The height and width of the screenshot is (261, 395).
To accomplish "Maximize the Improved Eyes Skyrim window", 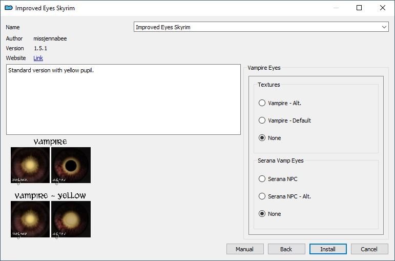I will pyautogui.click(x=359, y=8).
